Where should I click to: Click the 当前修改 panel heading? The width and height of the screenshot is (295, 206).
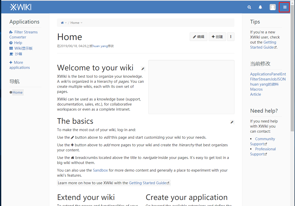click(260, 64)
